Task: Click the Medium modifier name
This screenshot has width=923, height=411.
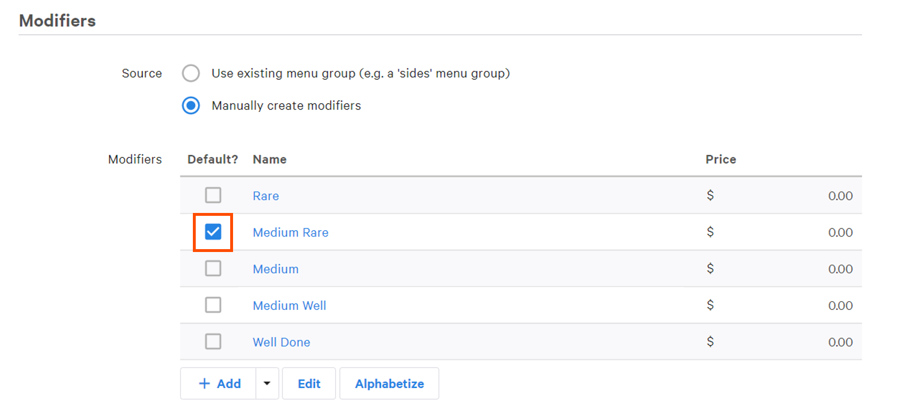Action: click(x=276, y=269)
